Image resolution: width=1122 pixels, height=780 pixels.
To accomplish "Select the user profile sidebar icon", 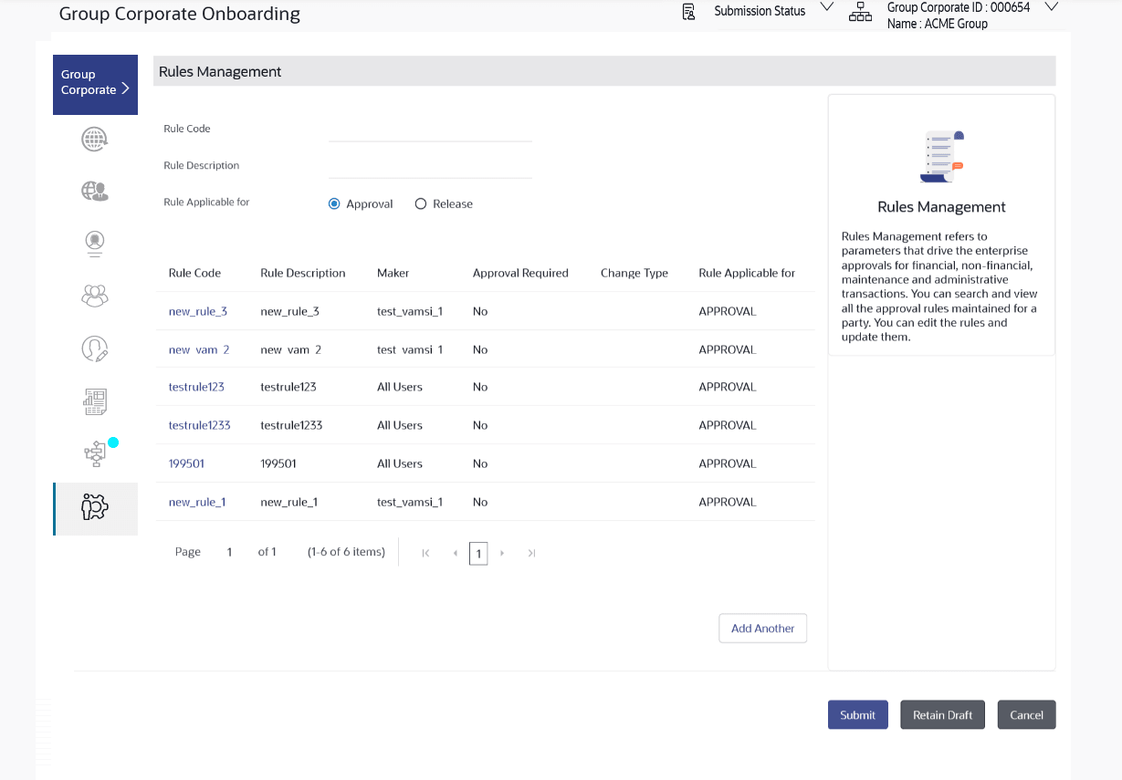I will click(x=95, y=242).
